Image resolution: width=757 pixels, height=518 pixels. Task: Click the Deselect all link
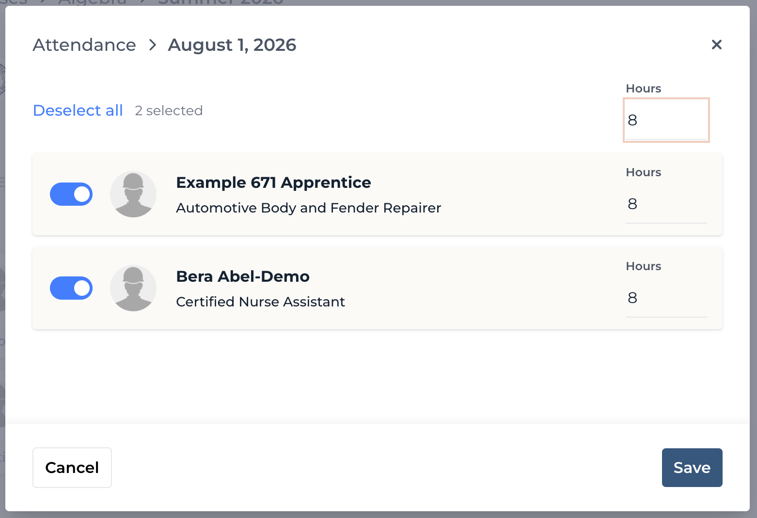(78, 110)
